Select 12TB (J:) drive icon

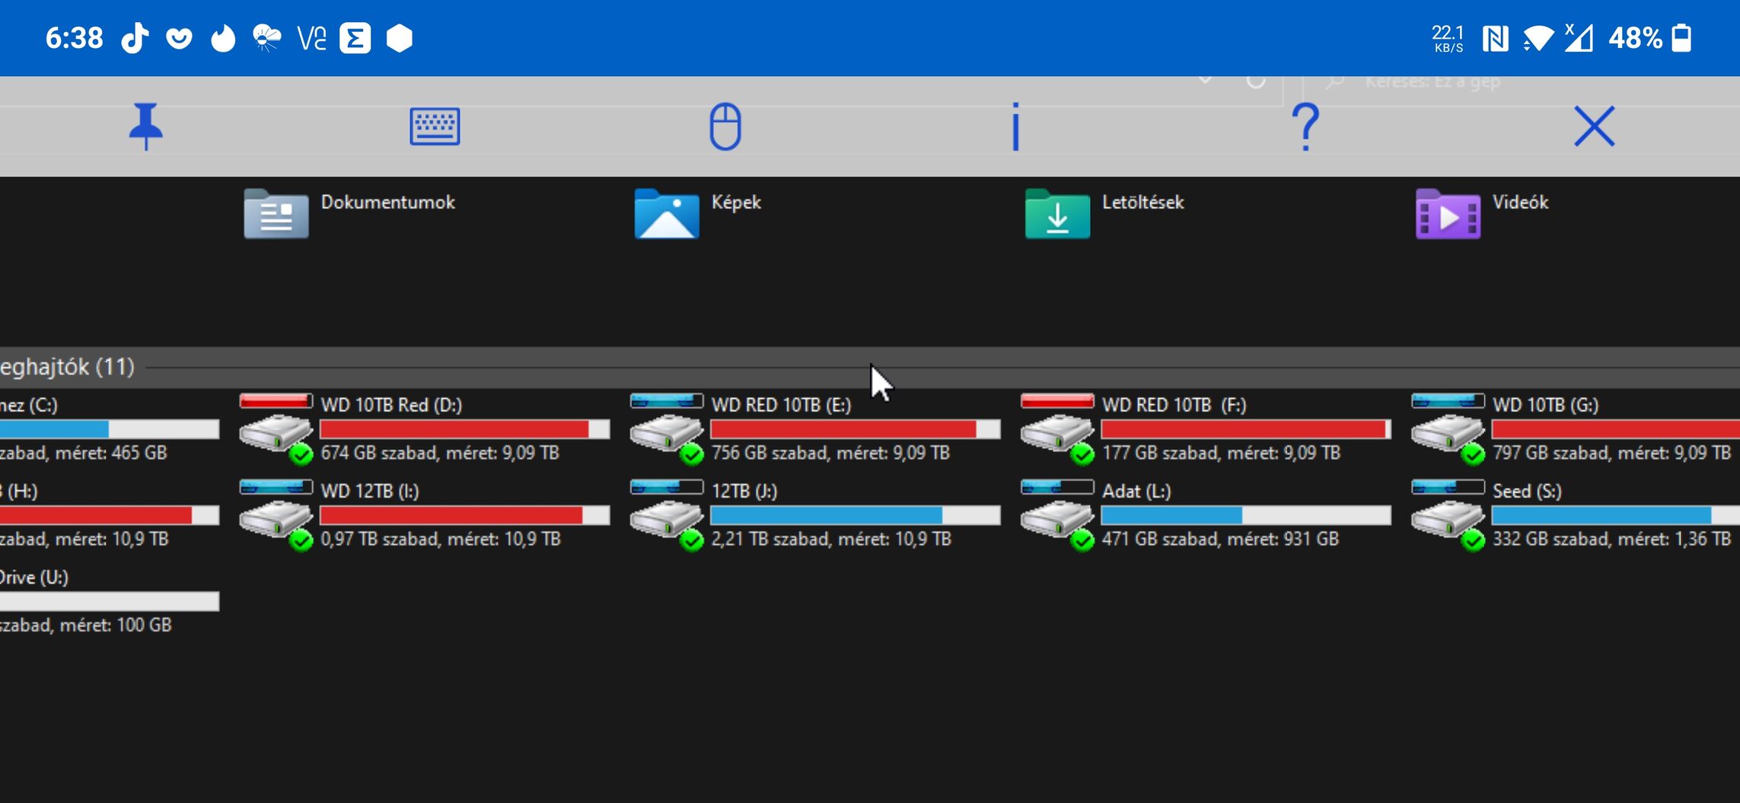click(666, 515)
